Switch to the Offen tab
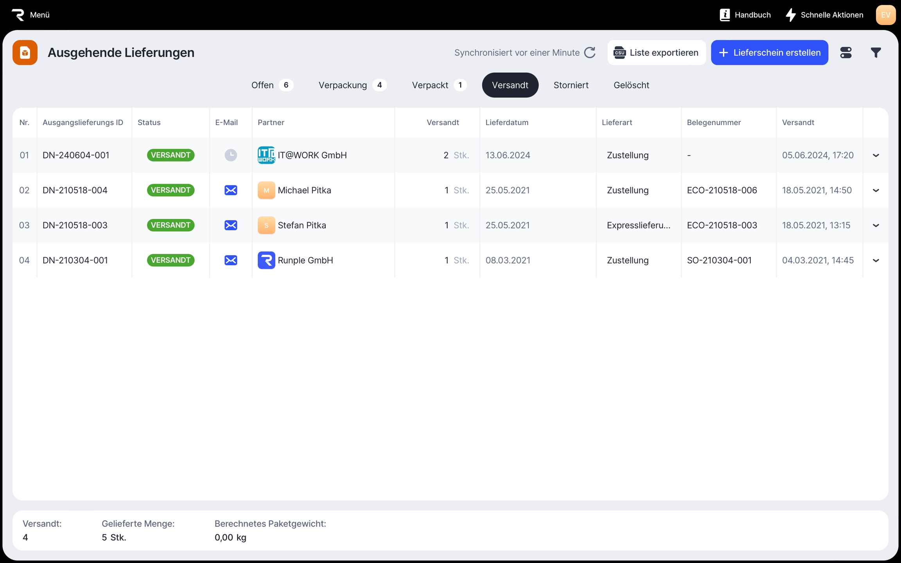The height and width of the screenshot is (563, 901). (271, 85)
